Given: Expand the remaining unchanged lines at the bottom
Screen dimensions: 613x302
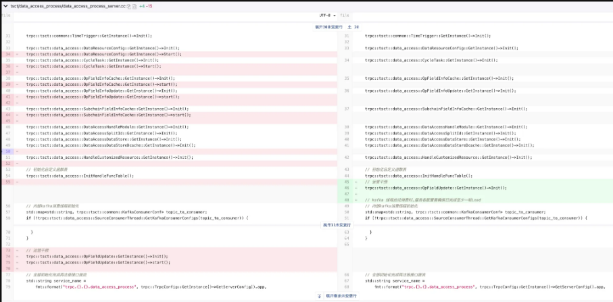Looking at the screenshot, I should (341, 296).
